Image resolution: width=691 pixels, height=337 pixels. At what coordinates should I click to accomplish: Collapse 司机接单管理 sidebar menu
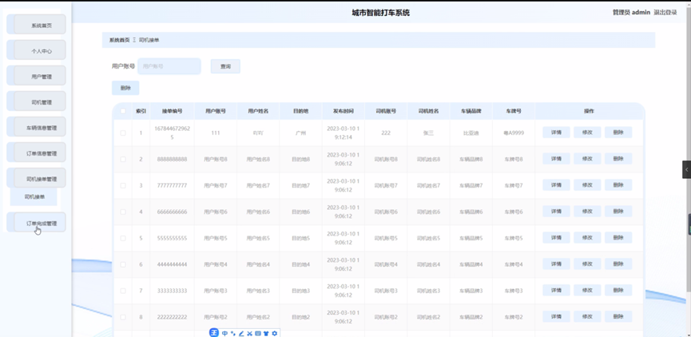point(37,177)
